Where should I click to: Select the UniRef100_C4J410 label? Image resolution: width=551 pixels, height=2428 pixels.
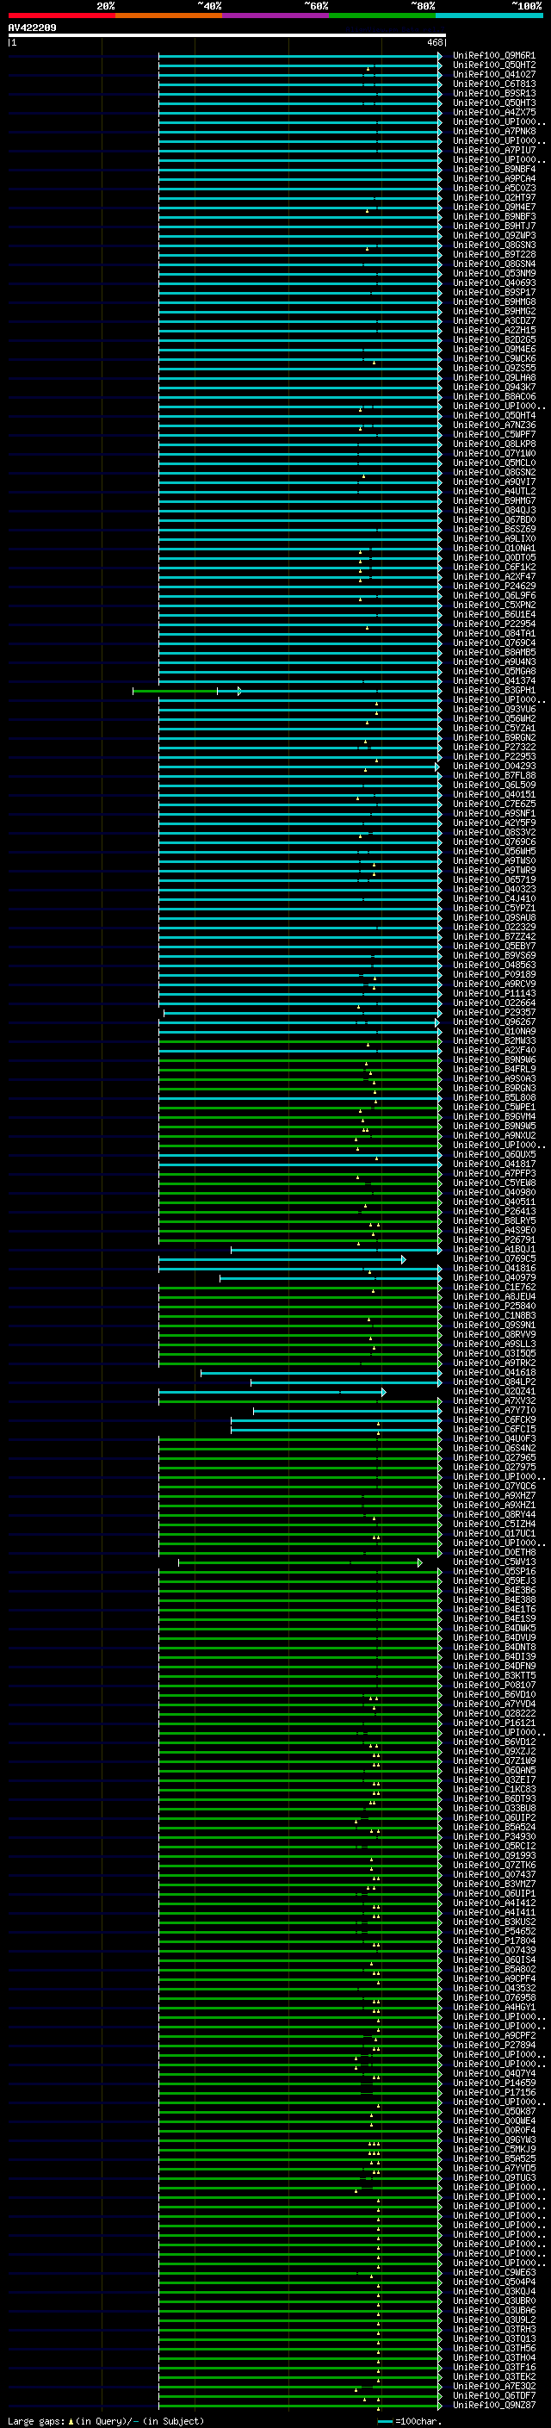click(x=494, y=898)
